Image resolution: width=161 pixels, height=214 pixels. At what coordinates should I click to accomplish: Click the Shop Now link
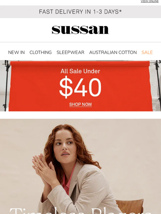coord(80,105)
